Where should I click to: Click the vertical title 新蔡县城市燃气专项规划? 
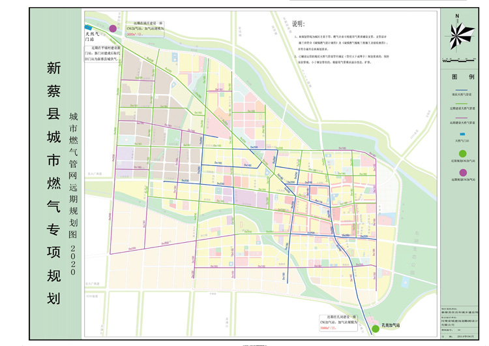(53, 183)
